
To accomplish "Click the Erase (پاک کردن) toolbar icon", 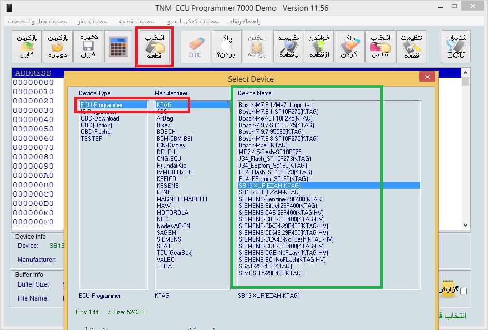I will (350, 47).
